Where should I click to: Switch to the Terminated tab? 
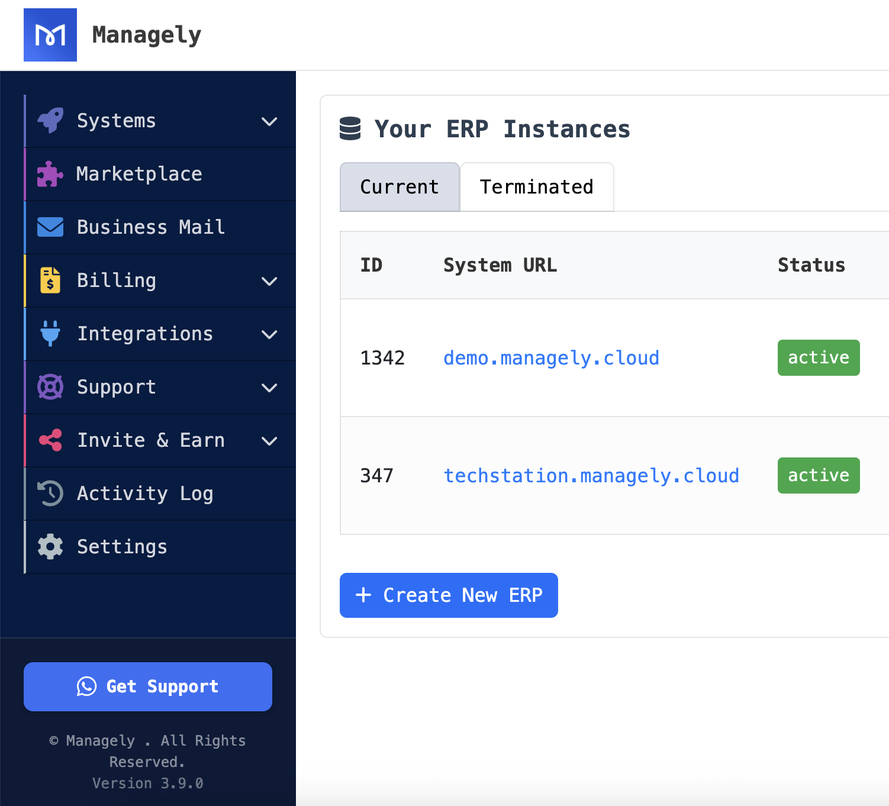pyautogui.click(x=536, y=186)
